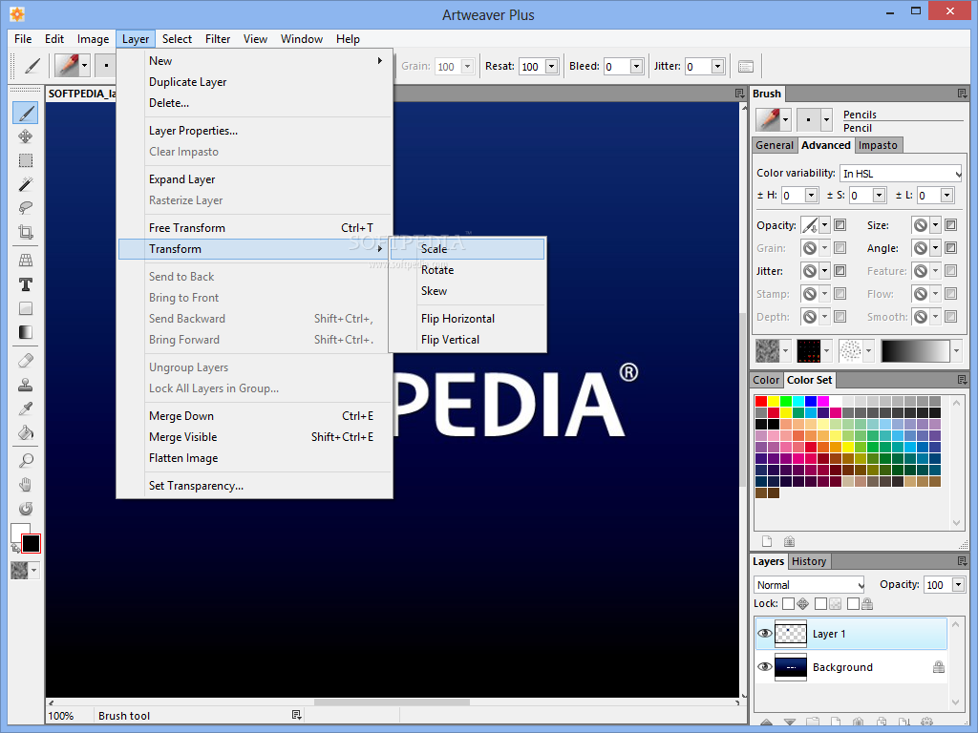
Task: Select the Brush tool in toolbox
Action: tap(26, 113)
